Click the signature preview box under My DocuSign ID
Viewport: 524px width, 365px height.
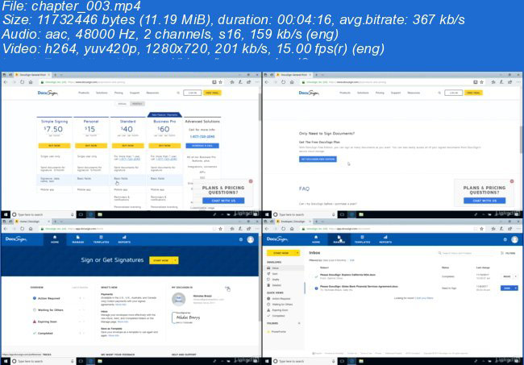(186, 317)
